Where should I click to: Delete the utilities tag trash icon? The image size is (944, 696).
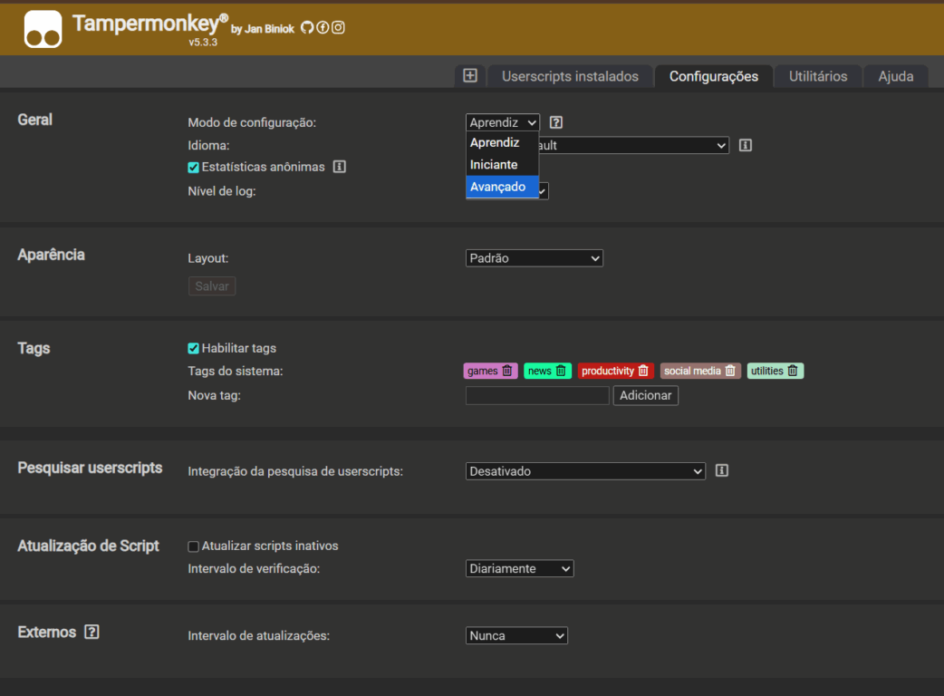793,371
